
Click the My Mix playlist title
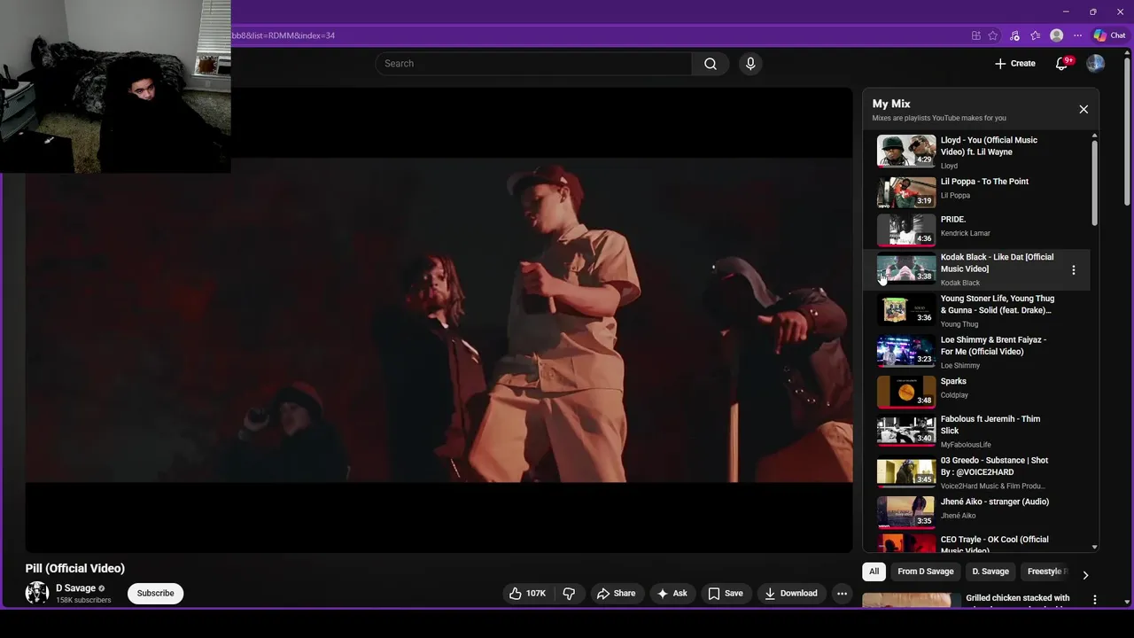tap(891, 104)
